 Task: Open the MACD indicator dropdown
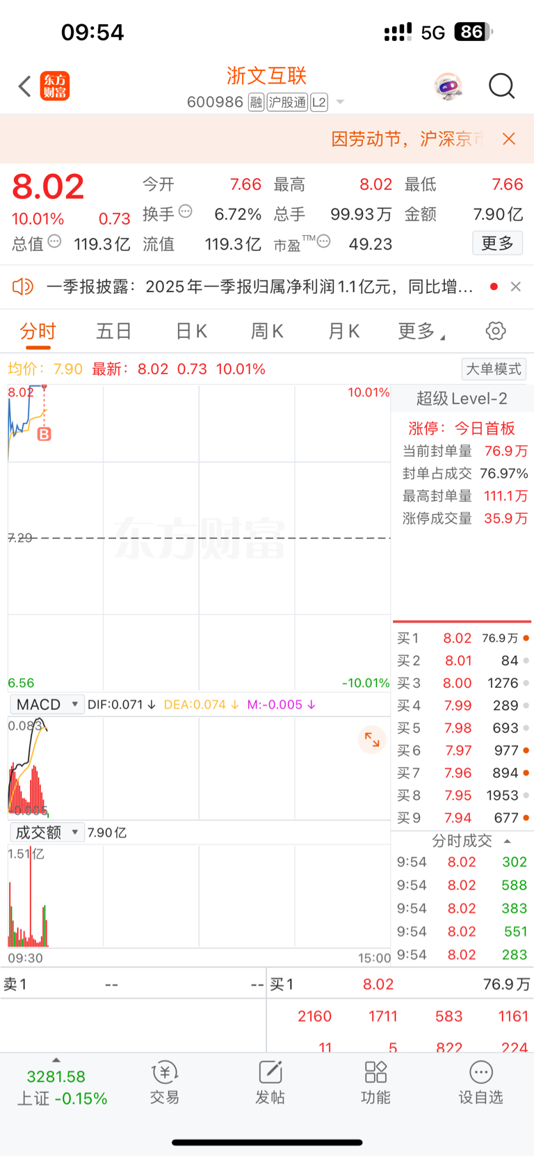tap(47, 705)
